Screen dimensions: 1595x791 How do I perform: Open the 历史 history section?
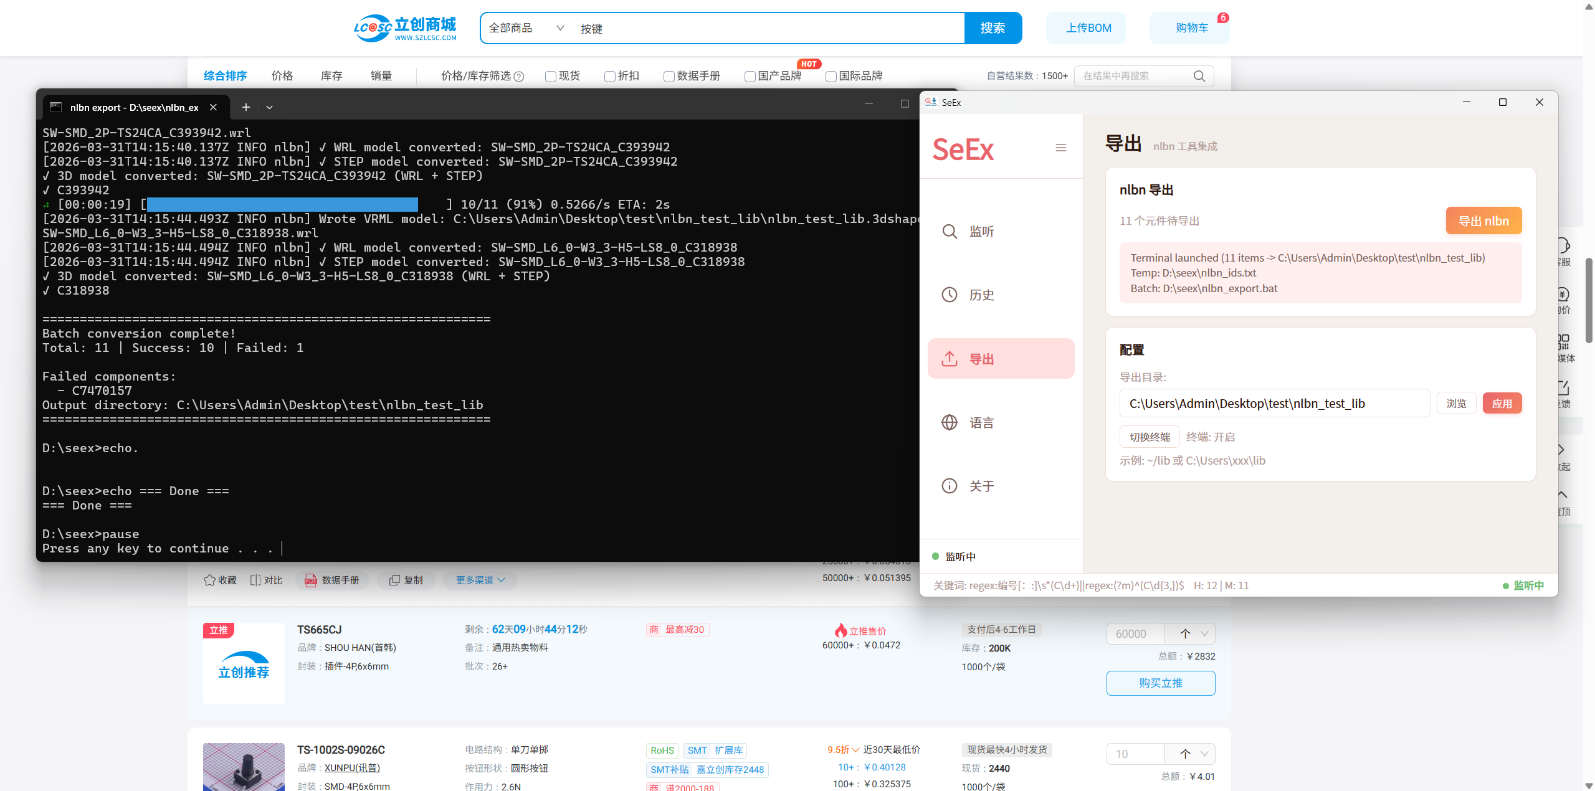coord(981,295)
